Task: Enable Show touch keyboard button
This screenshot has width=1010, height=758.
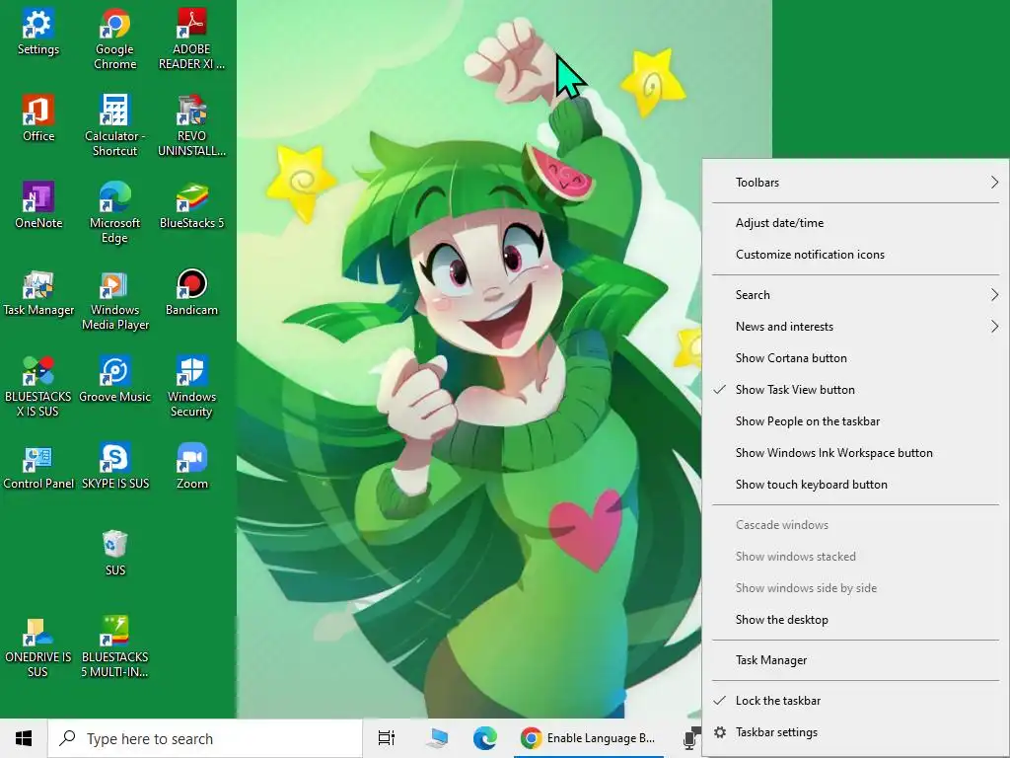Action: [855, 484]
